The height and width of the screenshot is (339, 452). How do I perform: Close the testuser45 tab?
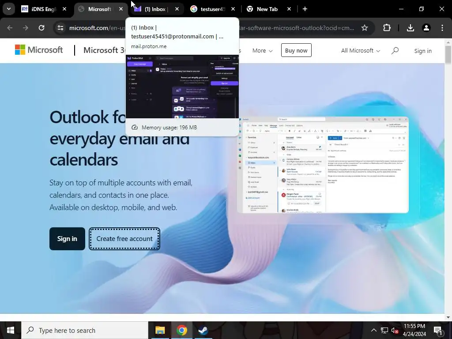233,9
